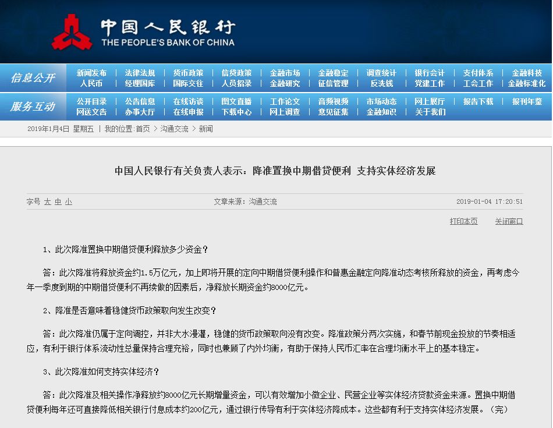Open the 法律法规 regulations menu
Screen dimensions: 553x428
coord(139,73)
